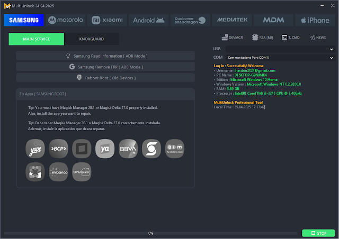The height and width of the screenshot is (239, 339).
Task: Open the iPhone tab
Action: [315, 20]
